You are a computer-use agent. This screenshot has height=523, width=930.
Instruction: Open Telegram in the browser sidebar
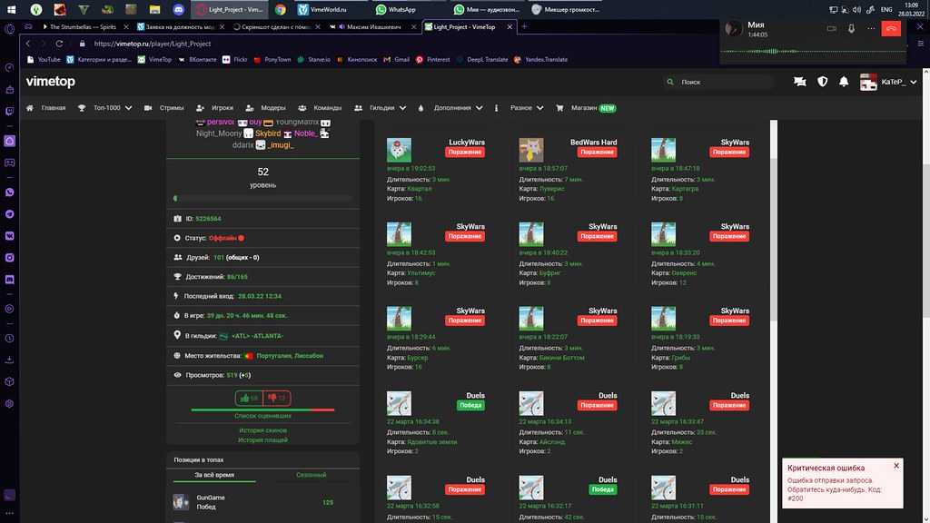point(9,214)
